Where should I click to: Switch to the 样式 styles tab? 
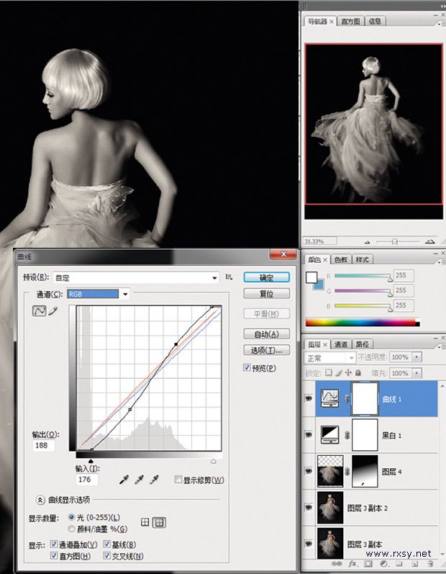[363, 259]
